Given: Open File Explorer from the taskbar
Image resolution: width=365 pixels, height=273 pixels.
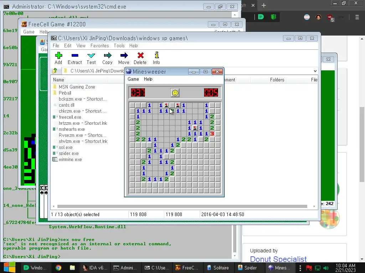Looking at the screenshot, I should tap(72, 268).
